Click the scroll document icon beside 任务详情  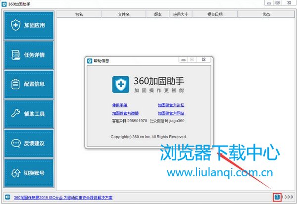[x=15, y=55]
